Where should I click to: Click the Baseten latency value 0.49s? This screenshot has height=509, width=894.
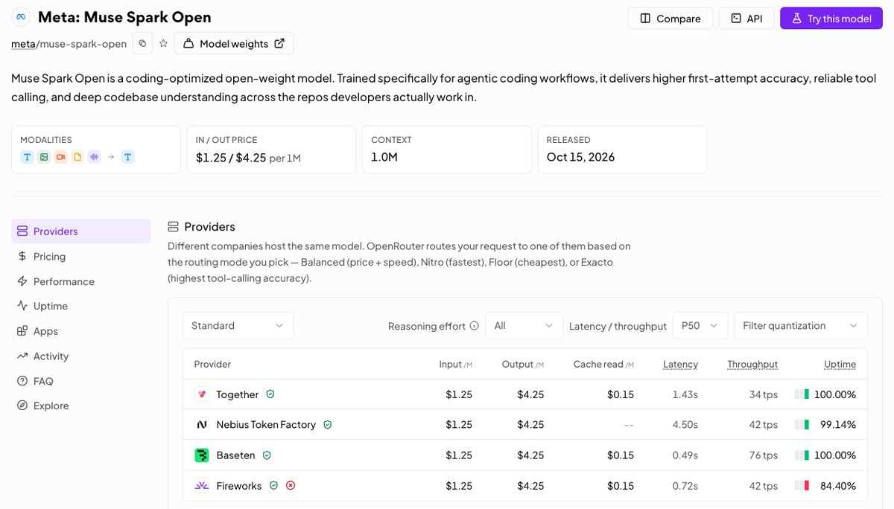pyautogui.click(x=684, y=455)
